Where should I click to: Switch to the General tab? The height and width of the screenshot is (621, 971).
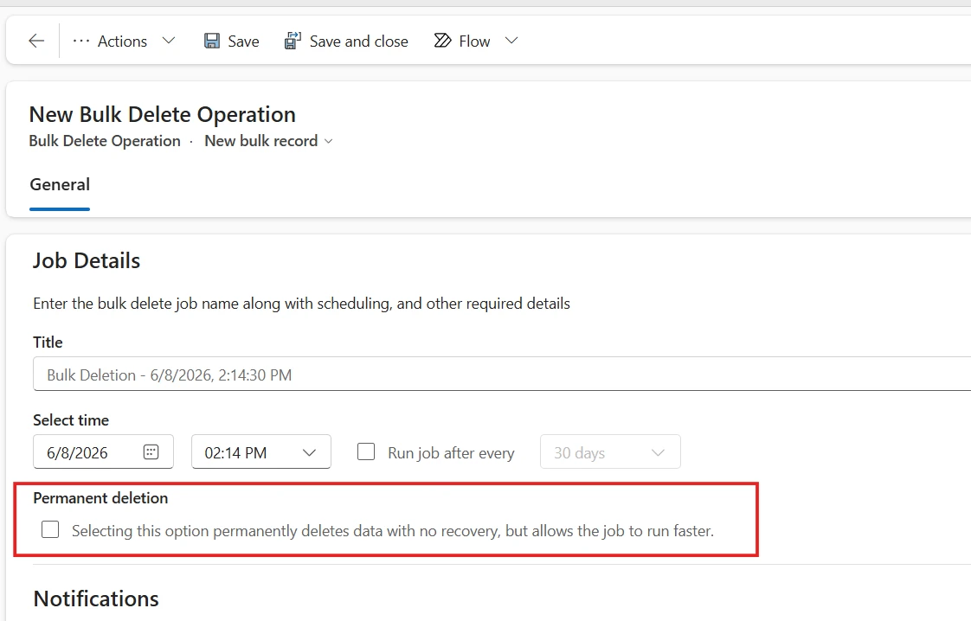point(60,184)
